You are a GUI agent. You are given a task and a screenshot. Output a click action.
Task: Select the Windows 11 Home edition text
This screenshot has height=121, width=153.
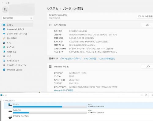click(x=78, y=73)
